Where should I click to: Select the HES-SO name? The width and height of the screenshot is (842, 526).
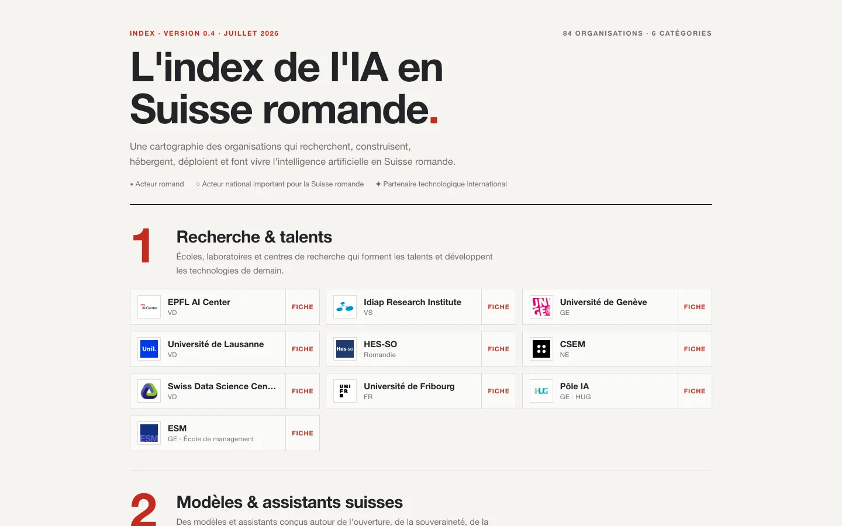pos(380,344)
